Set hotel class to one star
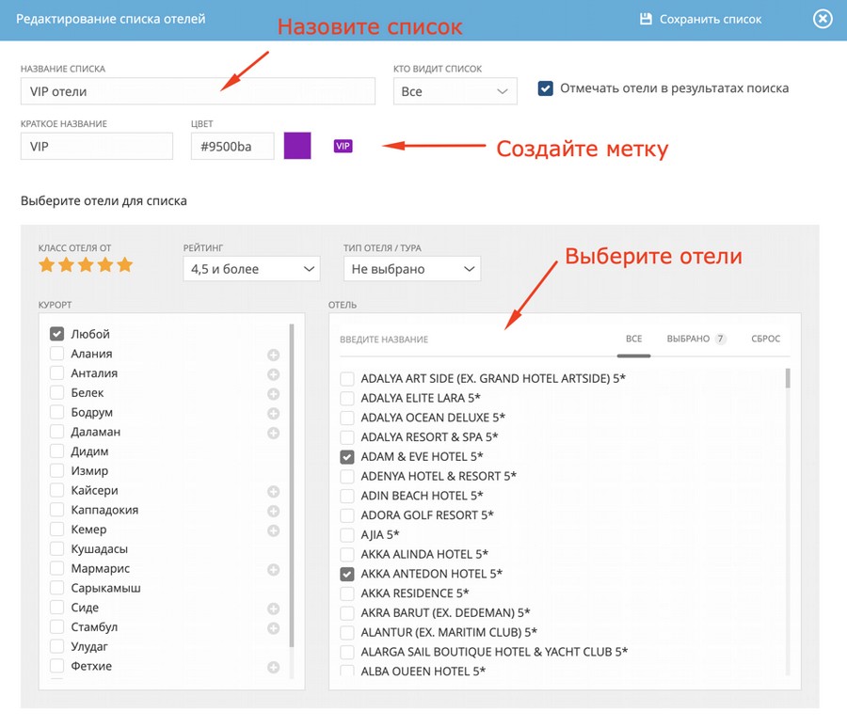 pos(46,264)
